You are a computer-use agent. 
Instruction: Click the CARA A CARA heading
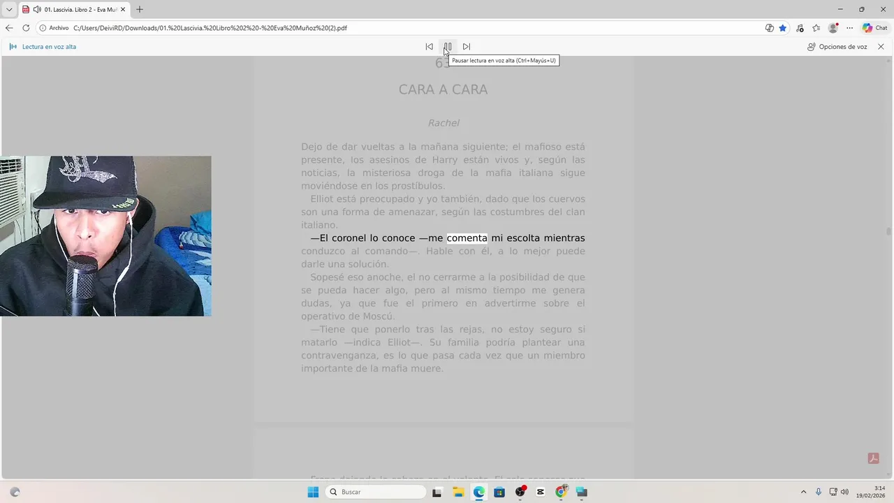click(x=443, y=89)
